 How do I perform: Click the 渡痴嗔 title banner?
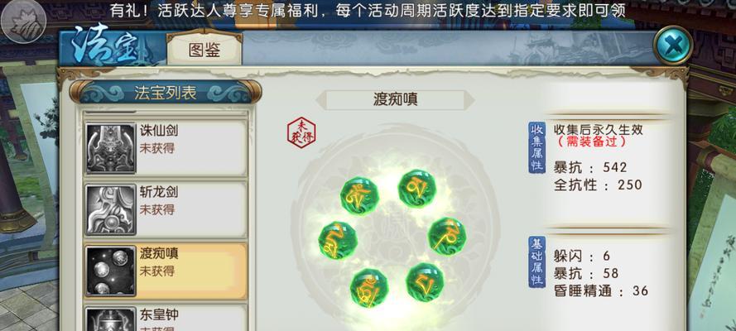tap(395, 100)
